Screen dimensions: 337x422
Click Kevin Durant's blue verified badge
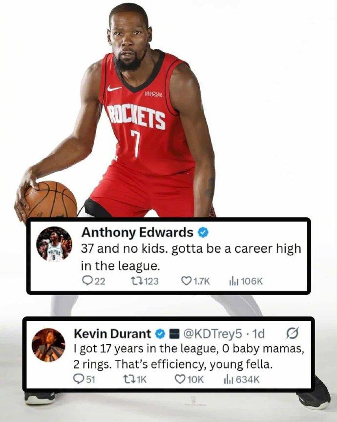(160, 334)
